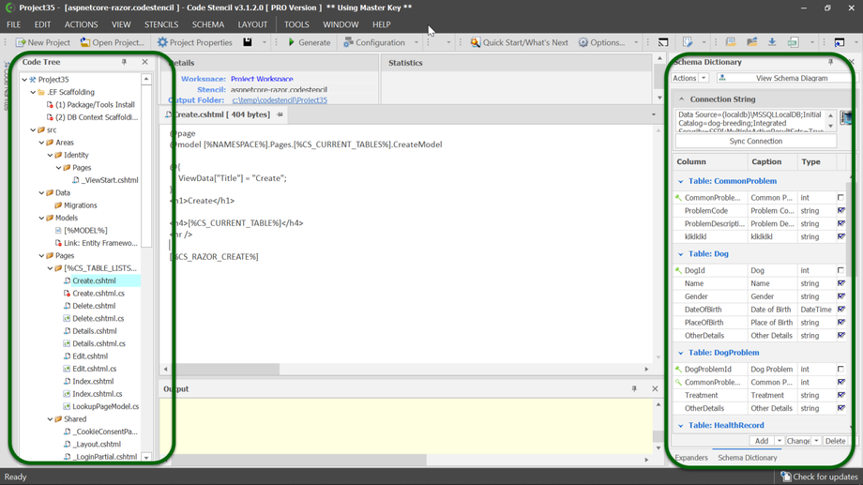Toggle checkbox for the Treatment column
This screenshot has height=485, width=863.
(x=840, y=395)
